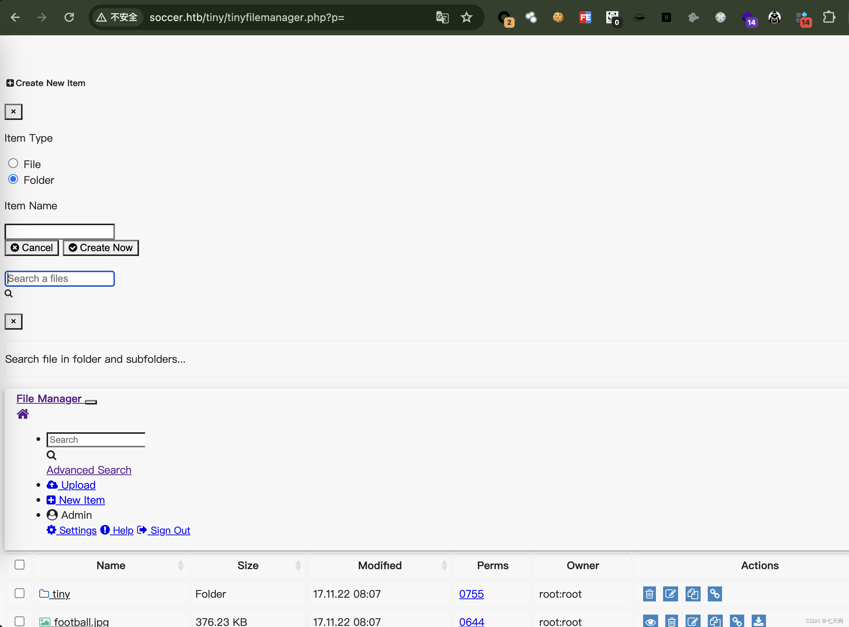Click direct link icon for tiny folder
This screenshot has width=849, height=627.
tap(715, 594)
